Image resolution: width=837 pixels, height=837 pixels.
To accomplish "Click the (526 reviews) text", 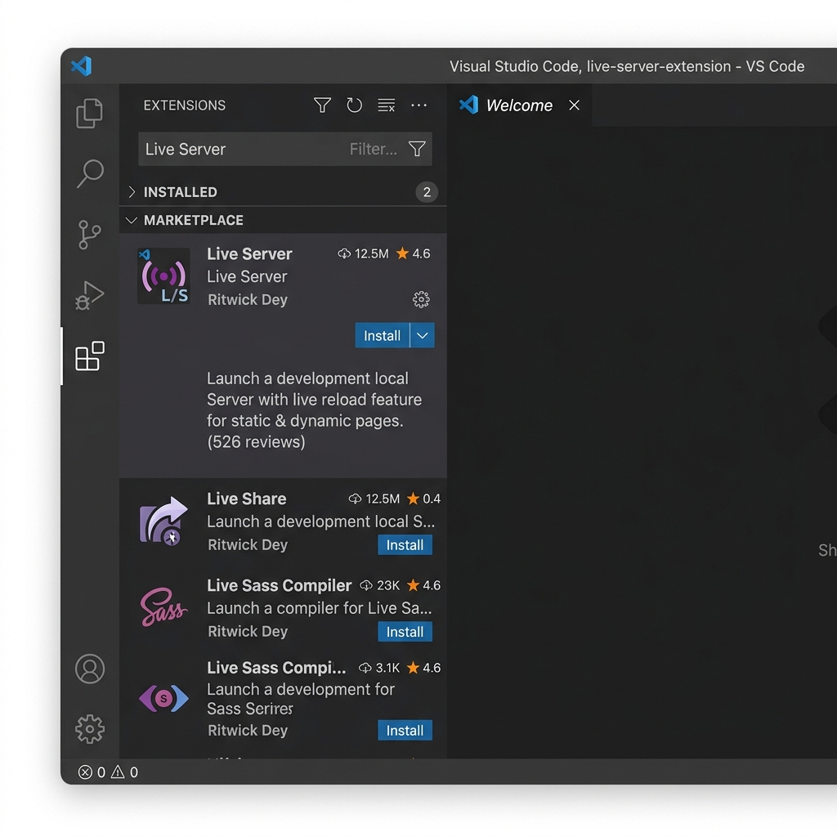I will pos(256,442).
